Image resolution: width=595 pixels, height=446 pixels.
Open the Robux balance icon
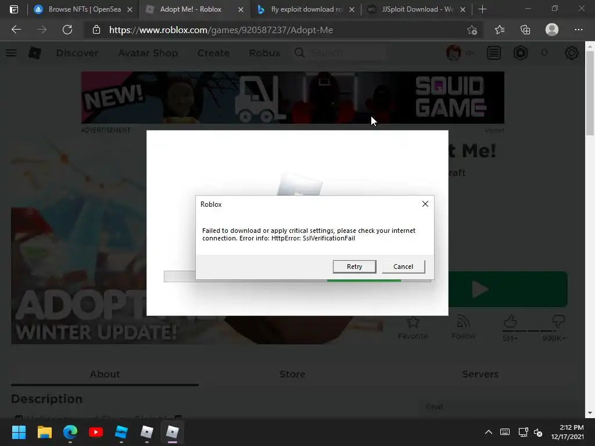521,53
